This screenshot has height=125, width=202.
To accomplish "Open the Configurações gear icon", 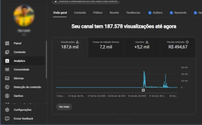I will tap(7, 110).
